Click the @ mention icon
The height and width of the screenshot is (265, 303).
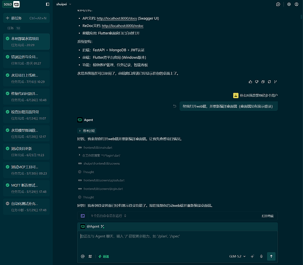coord(82,257)
